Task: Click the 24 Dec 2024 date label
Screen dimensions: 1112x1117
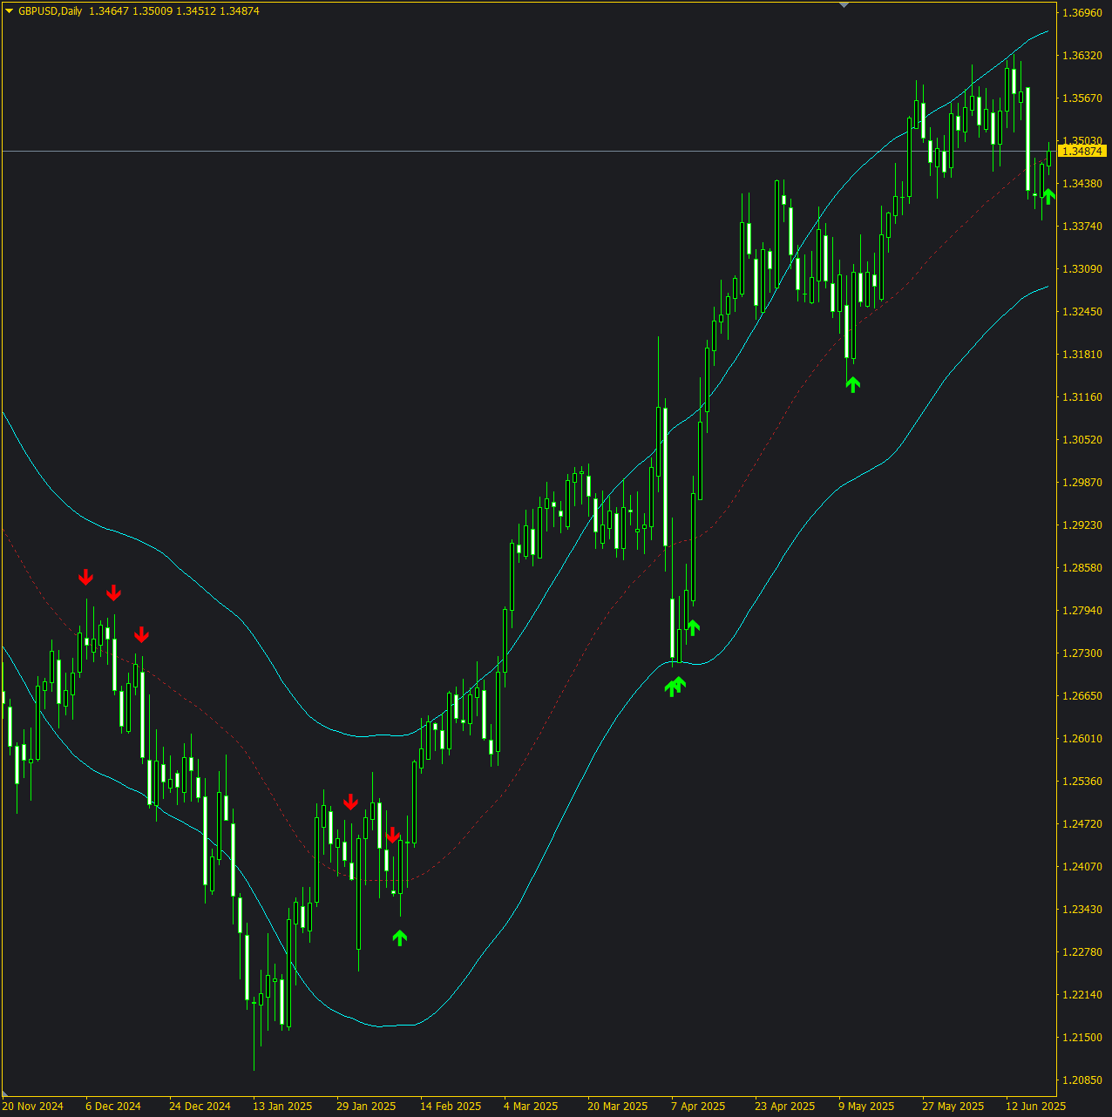Action: click(200, 1107)
